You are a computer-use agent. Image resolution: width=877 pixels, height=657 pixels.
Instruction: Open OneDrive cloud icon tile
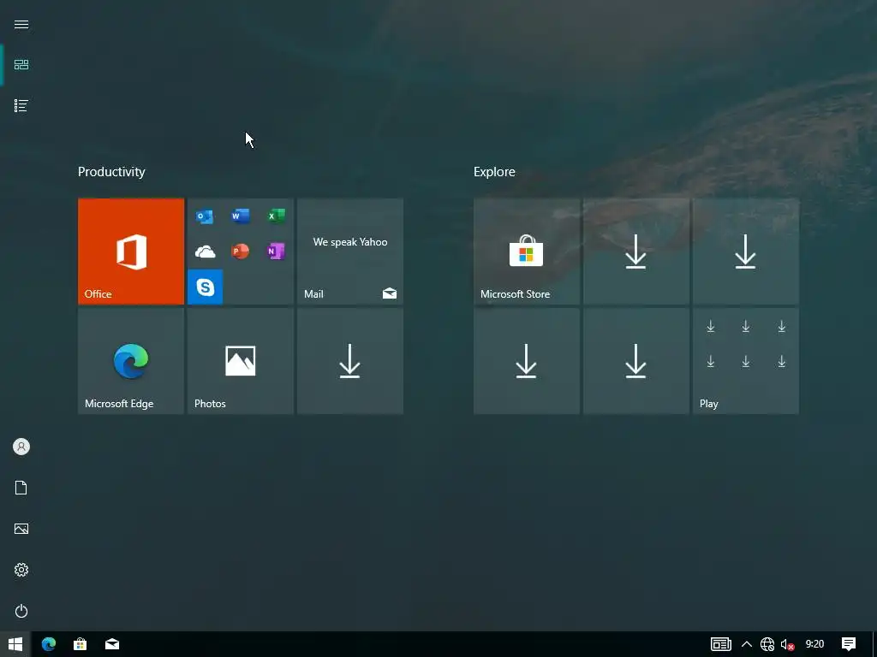coord(205,252)
